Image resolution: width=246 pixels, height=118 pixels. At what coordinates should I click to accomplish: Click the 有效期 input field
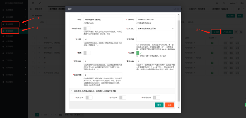tap(102, 39)
